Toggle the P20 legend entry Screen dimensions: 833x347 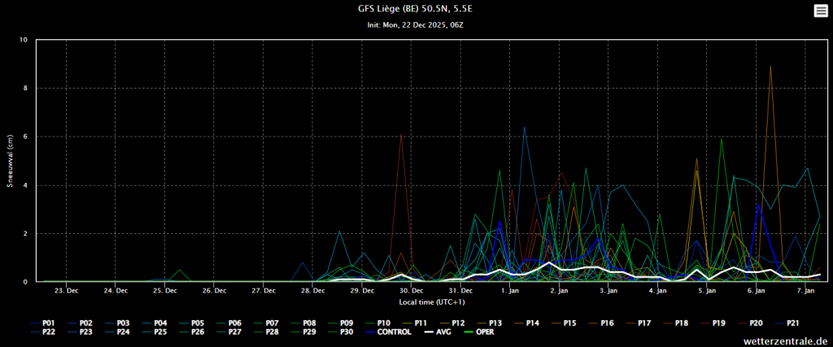[x=755, y=323]
